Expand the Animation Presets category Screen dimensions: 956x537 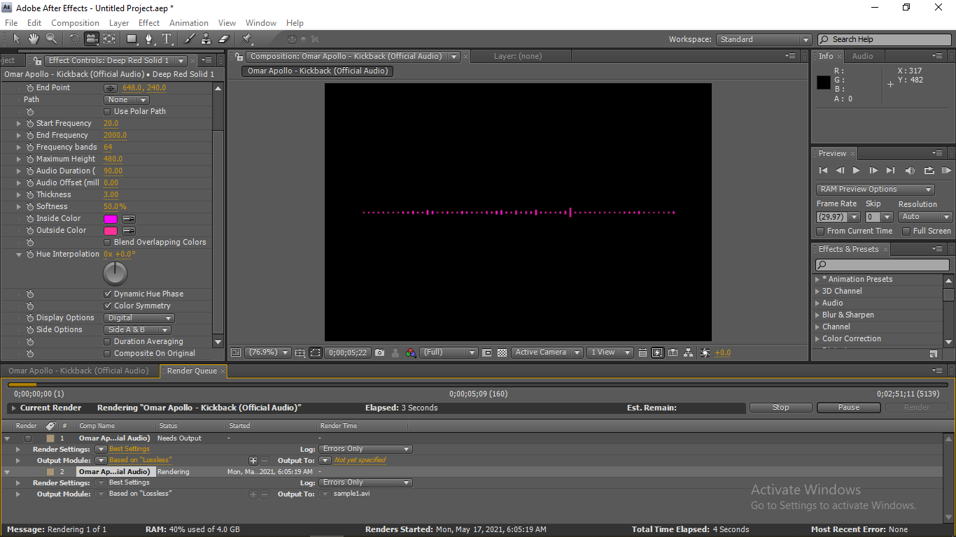(817, 280)
